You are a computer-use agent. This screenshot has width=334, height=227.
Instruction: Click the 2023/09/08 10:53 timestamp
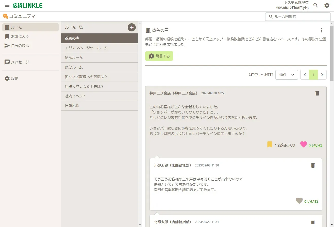(213, 93)
